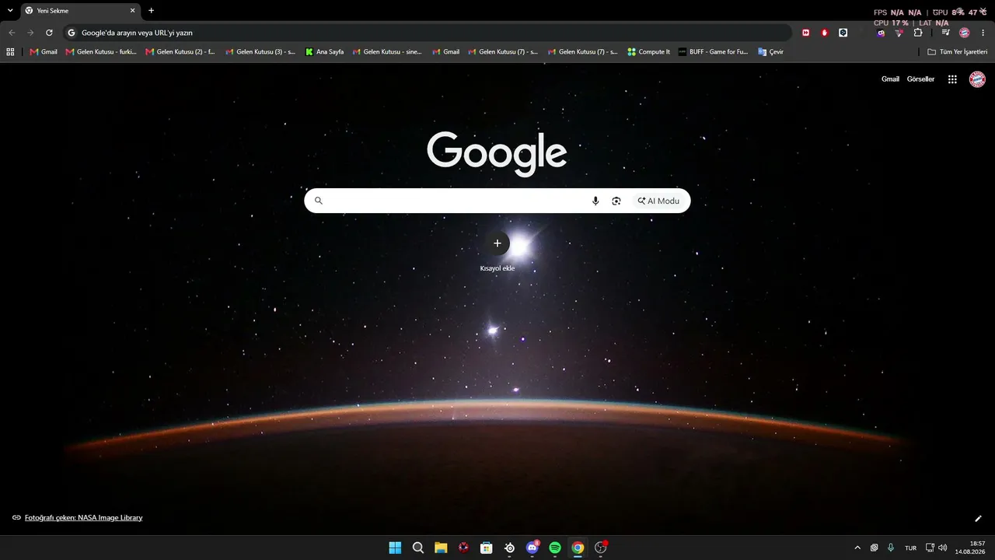Screen dimensions: 995x560
Task: Open Görseller link on Google page
Action: pyautogui.click(x=920, y=79)
